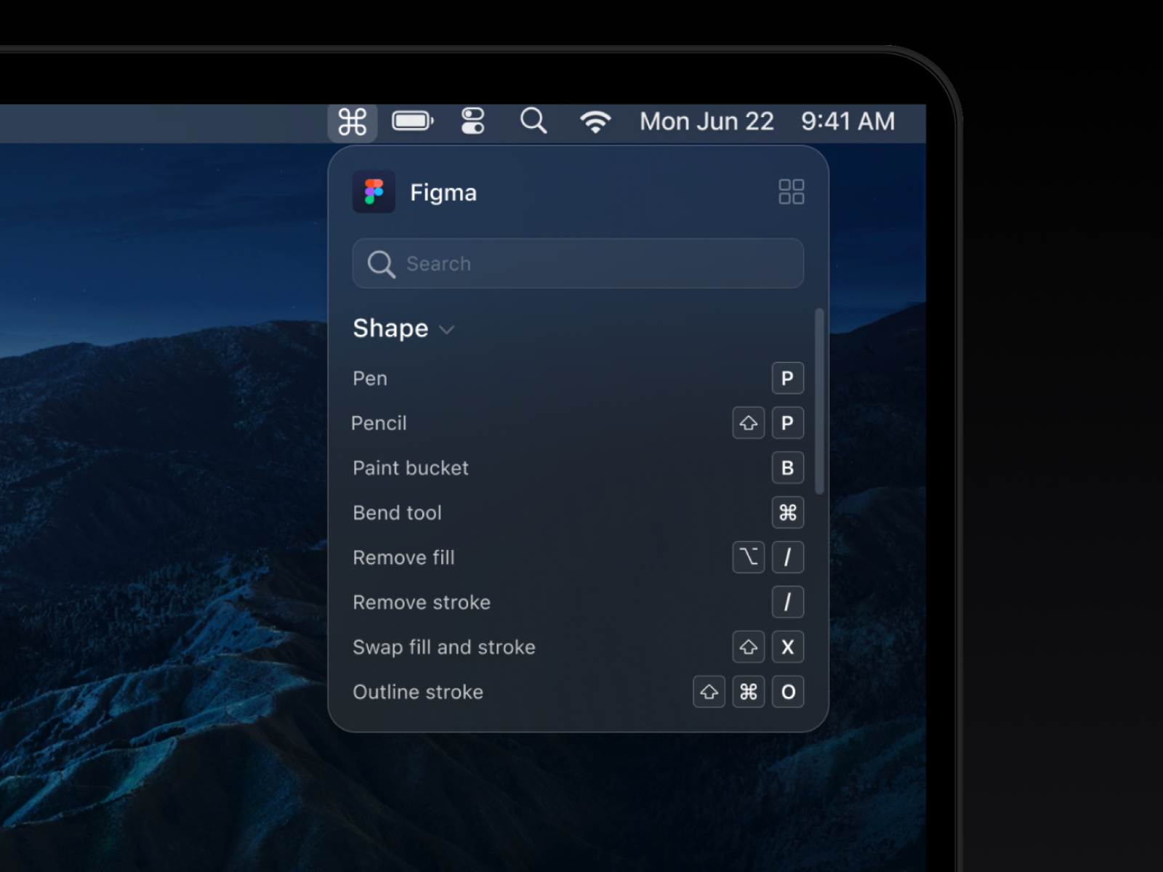The image size is (1163, 872).
Task: Click the X badge beside Swap fill and stroke
Action: pos(788,647)
